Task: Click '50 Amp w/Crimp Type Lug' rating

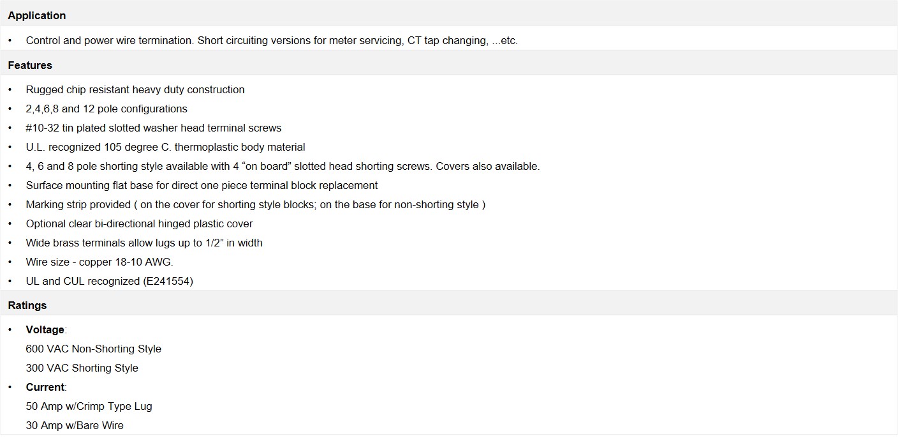Action: coord(89,406)
